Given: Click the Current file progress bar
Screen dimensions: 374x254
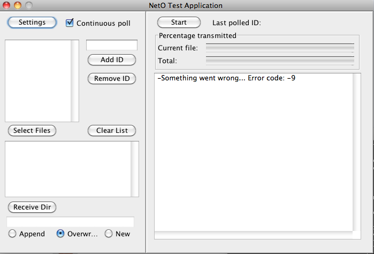Looking at the screenshot, I should 280,48.
